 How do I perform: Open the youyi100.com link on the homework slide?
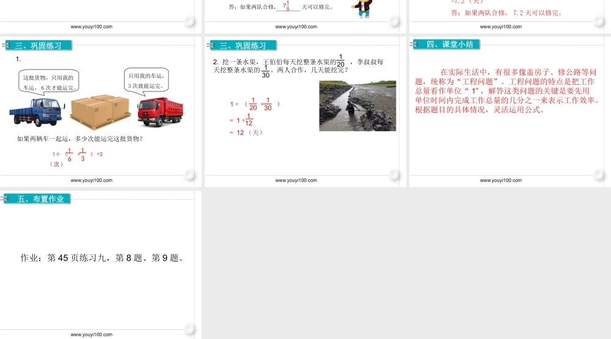coord(92,334)
